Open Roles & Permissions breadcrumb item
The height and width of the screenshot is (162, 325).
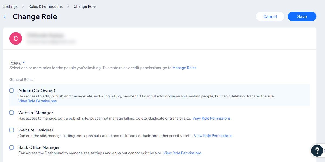click(45, 6)
